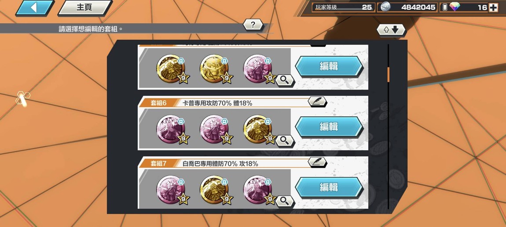Go to 主頁 home screen

tap(84, 8)
